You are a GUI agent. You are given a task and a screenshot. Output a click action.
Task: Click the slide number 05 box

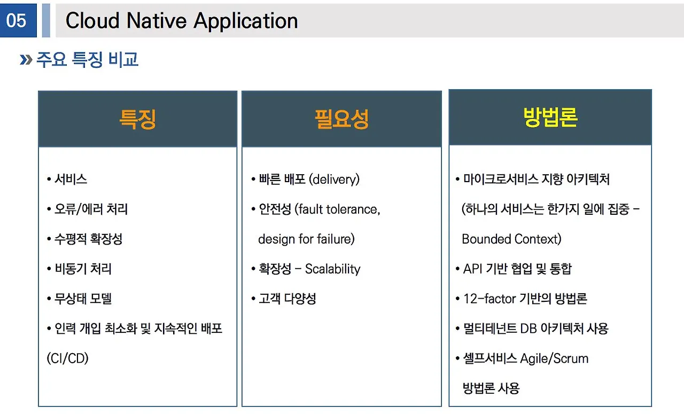click(x=18, y=21)
